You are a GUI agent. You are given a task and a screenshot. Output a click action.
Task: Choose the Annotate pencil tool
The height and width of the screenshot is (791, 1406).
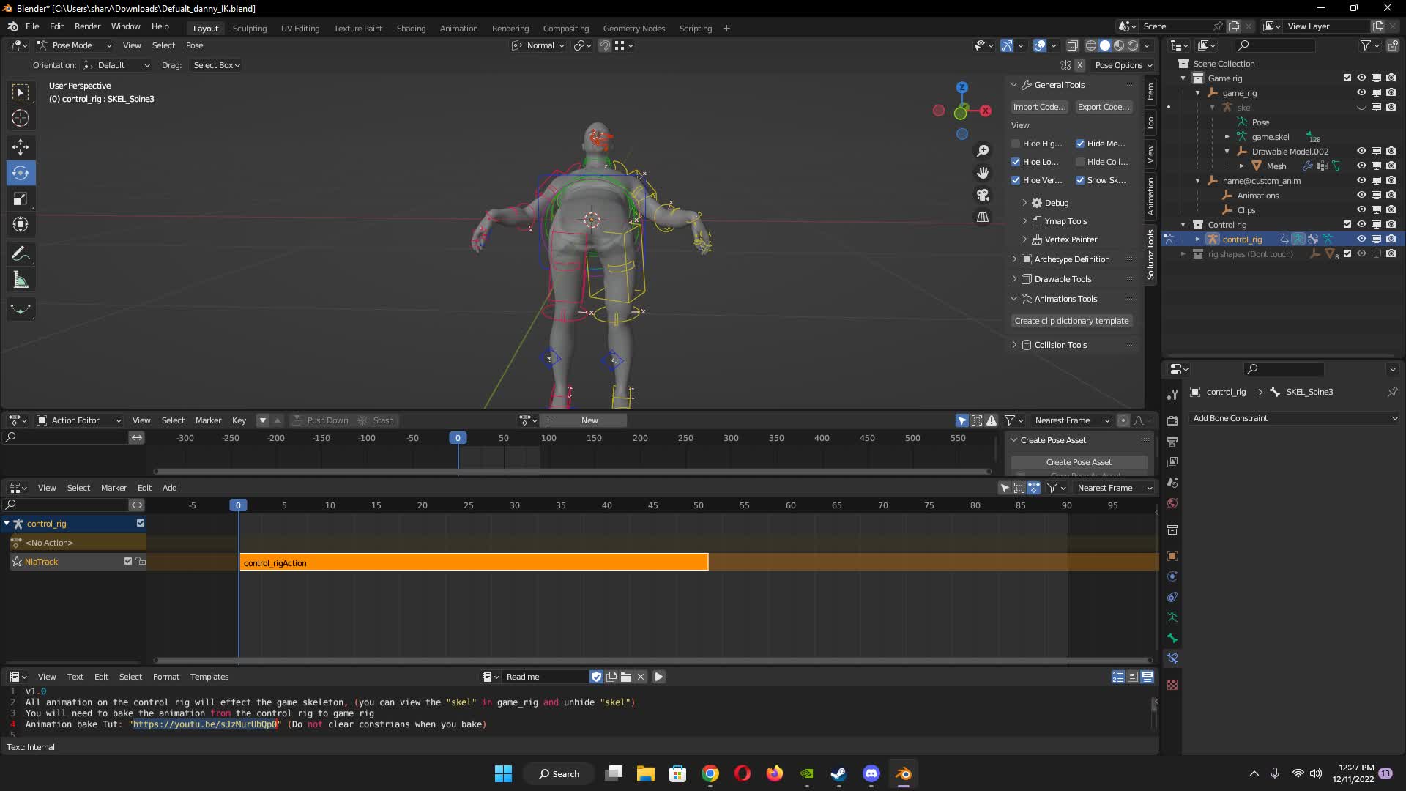point(21,254)
